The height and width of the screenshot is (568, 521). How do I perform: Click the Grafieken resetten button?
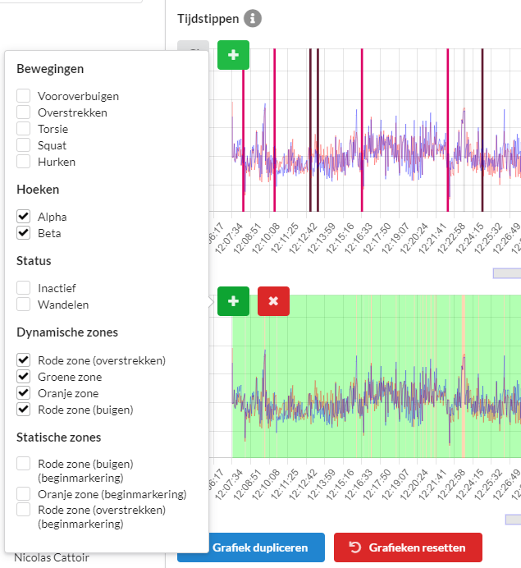point(408,547)
